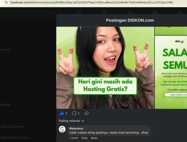Click the comment bubble icon
This screenshot has height=142, width=187.
point(74,113)
